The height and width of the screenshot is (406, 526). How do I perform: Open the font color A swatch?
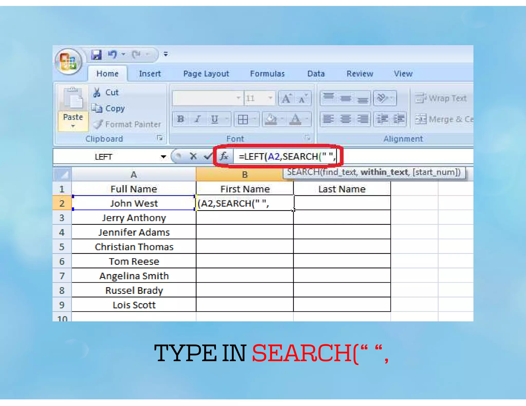(295, 119)
